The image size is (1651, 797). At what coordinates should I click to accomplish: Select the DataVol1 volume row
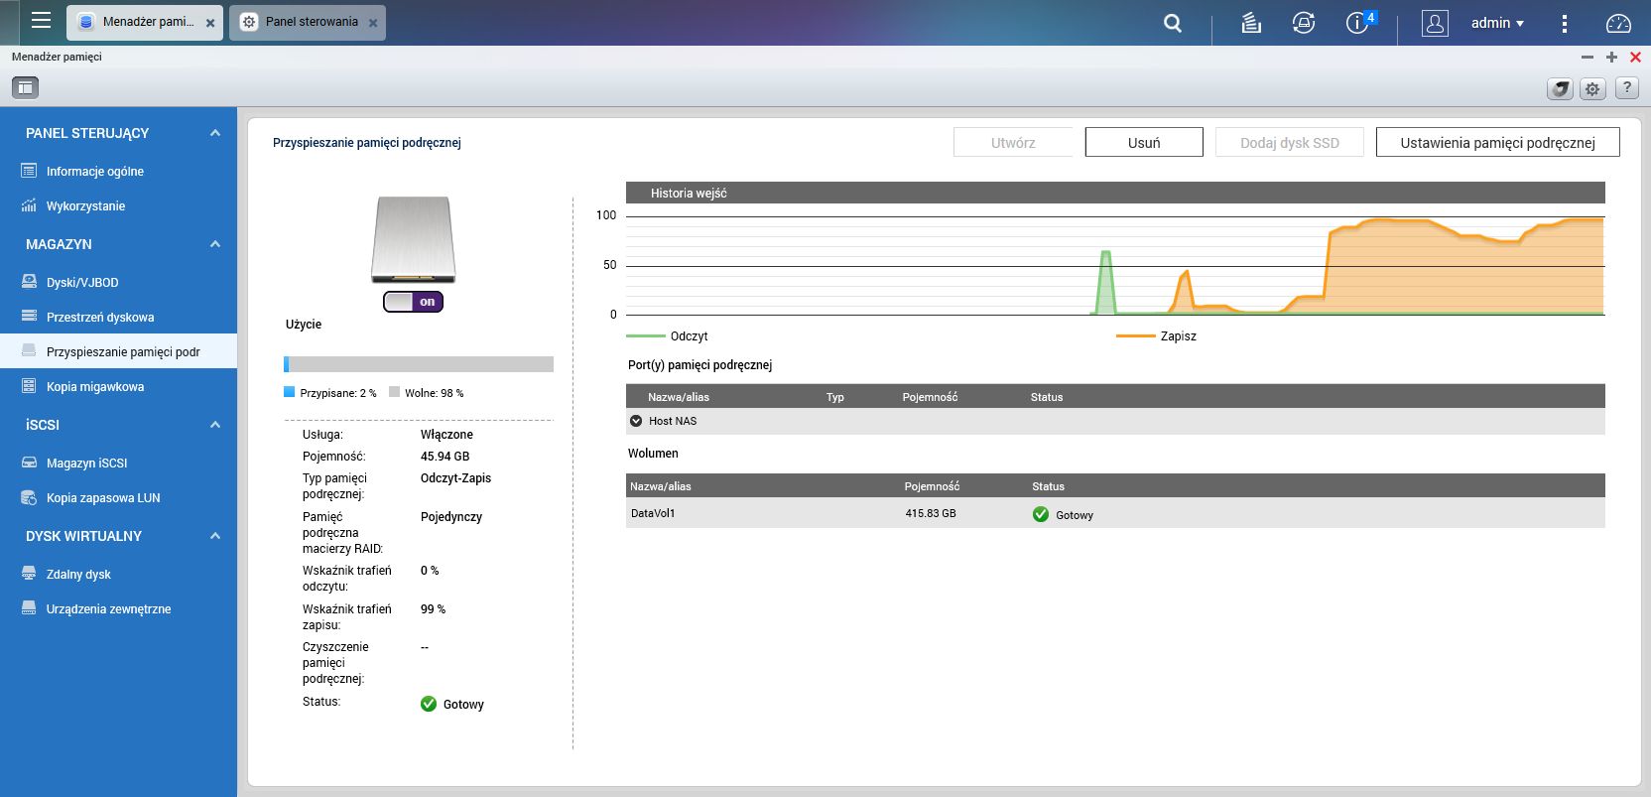click(1115, 513)
